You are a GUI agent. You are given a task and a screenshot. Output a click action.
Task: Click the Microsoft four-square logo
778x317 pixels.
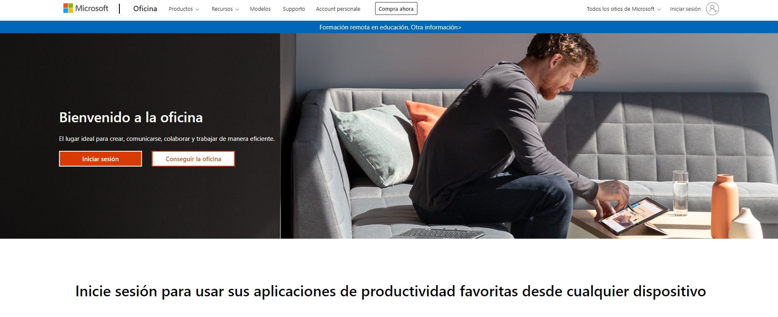(68, 8)
